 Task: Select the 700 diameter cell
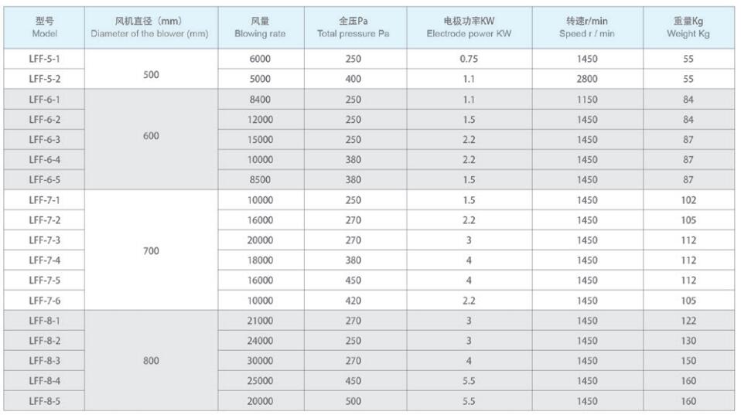[x=151, y=251]
